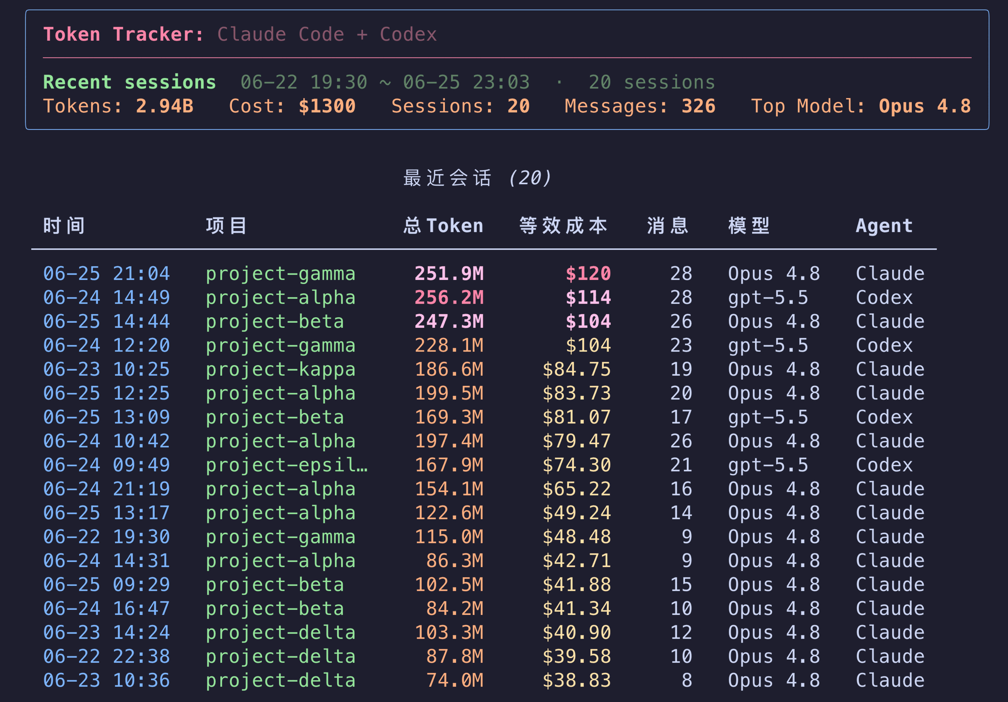Select "Top Model: Opus 4.8" summary text
This screenshot has height=702, width=1008.
tap(861, 106)
